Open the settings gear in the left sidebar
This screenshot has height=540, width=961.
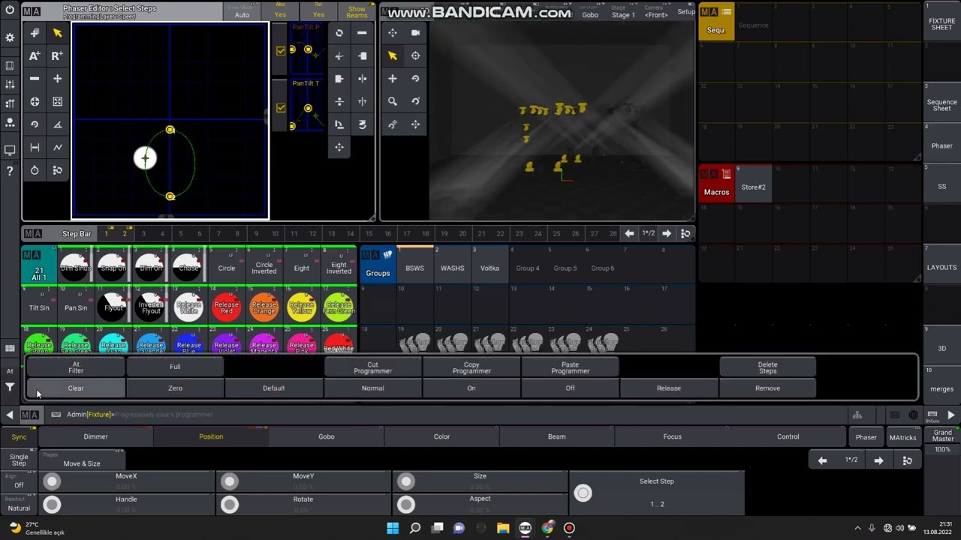tap(10, 37)
